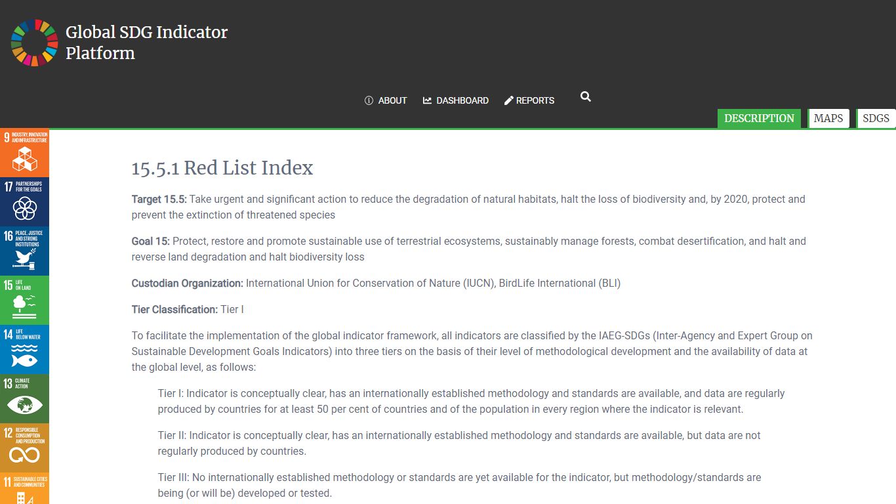
Task: Switch to the SDGs tab
Action: (876, 118)
